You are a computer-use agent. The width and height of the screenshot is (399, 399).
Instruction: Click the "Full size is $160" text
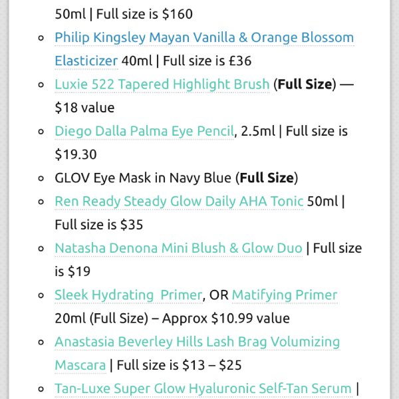click(x=144, y=14)
